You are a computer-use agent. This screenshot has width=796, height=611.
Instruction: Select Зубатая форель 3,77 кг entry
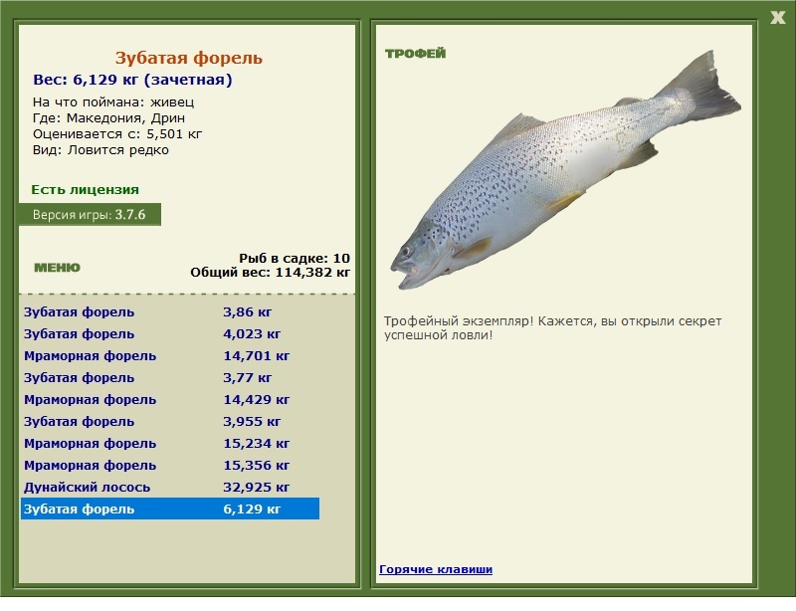click(170, 377)
